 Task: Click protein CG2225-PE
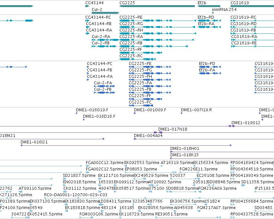pyautogui.click(x=140, y=64)
